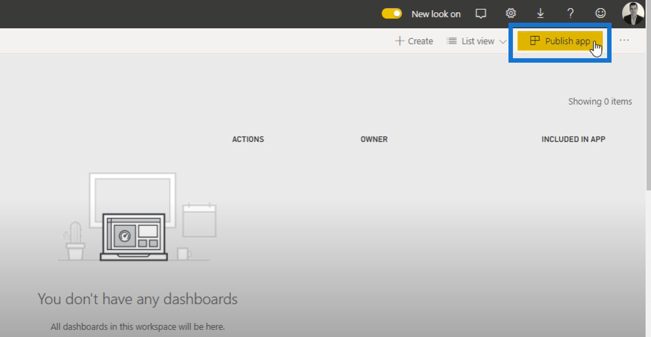Screen dimensions: 651x337
Task: Click the 'Showing 0 items' text
Action: click(x=600, y=101)
